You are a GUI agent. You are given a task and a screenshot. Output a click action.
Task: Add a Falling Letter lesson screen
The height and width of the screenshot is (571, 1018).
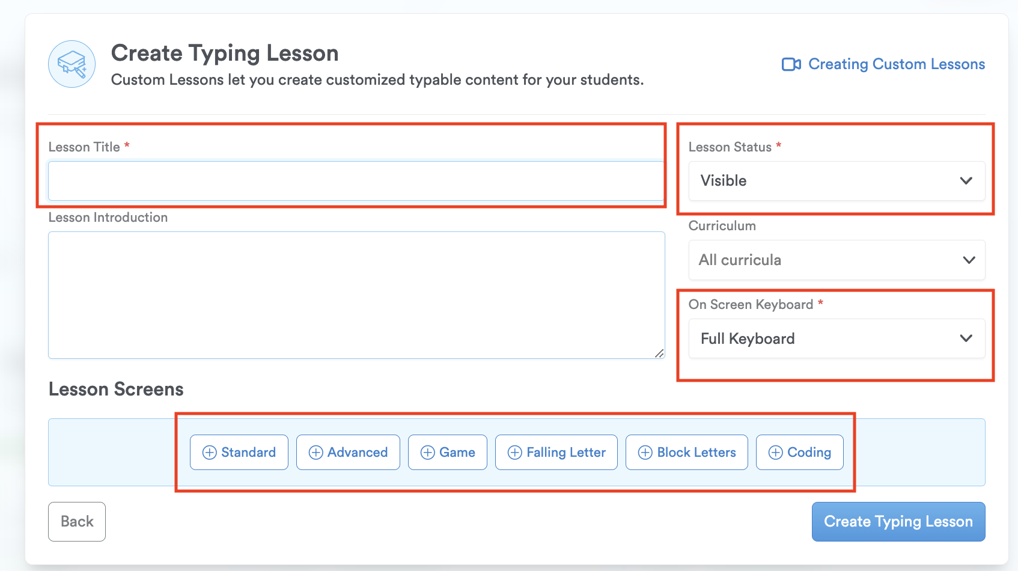556,453
